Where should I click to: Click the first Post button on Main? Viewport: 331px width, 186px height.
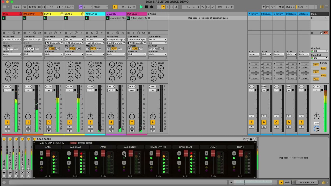(x=316, y=65)
